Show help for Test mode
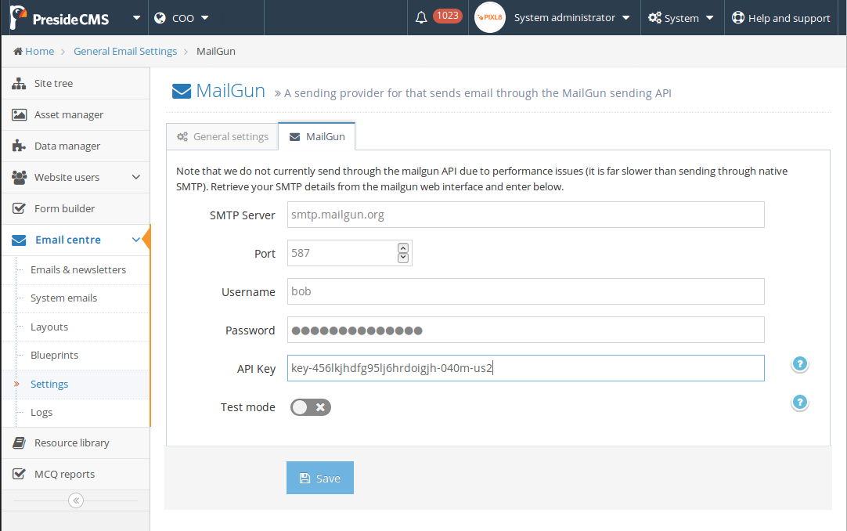This screenshot has width=847, height=531. [x=799, y=403]
